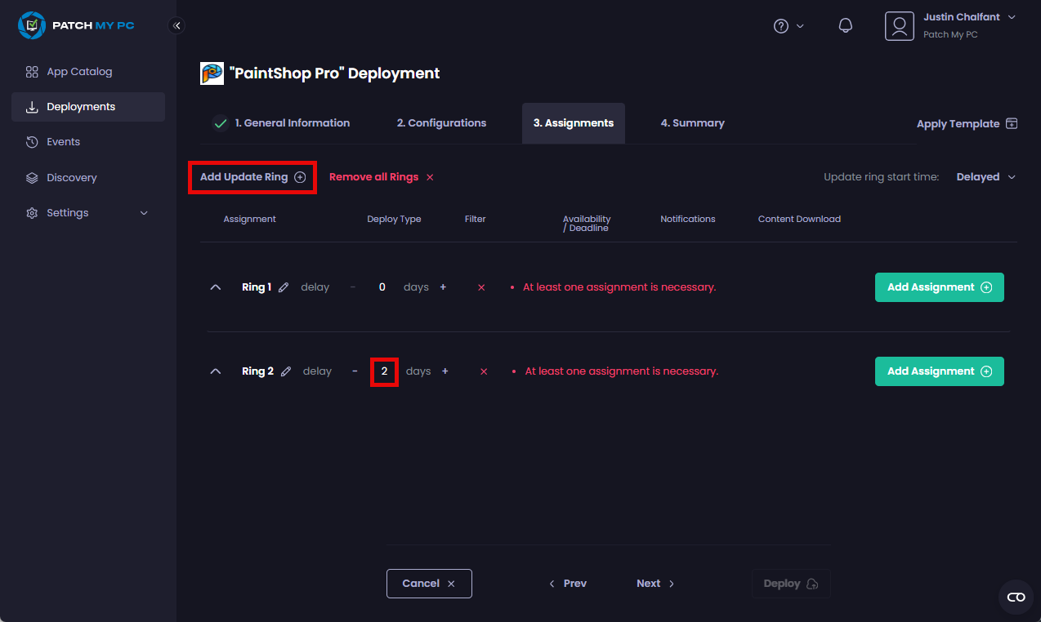Click Add Assignment for Ring 1
Image resolution: width=1041 pixels, height=622 pixels.
pos(939,287)
